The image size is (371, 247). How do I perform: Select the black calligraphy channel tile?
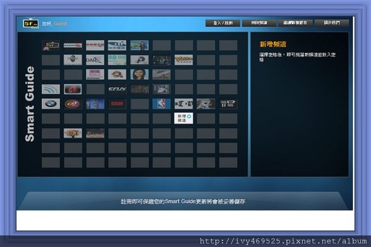(184, 104)
